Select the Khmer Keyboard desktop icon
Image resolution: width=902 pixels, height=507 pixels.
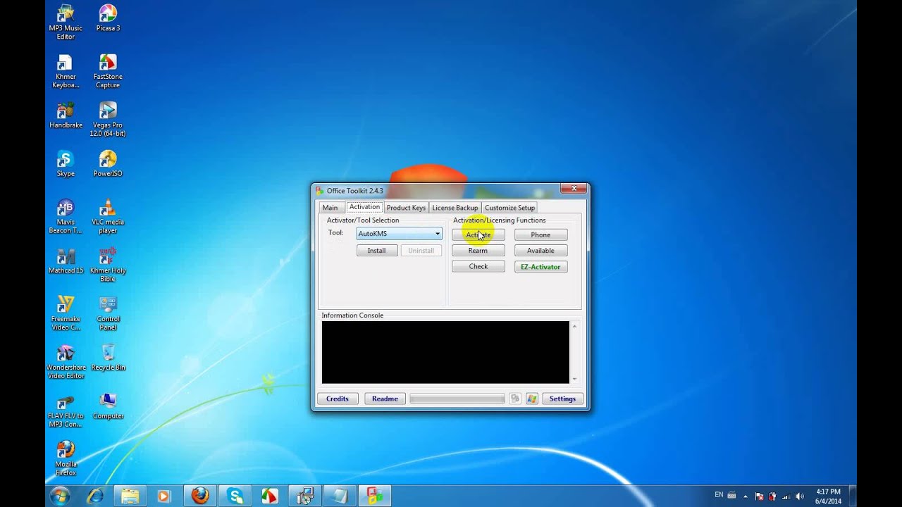(66, 71)
